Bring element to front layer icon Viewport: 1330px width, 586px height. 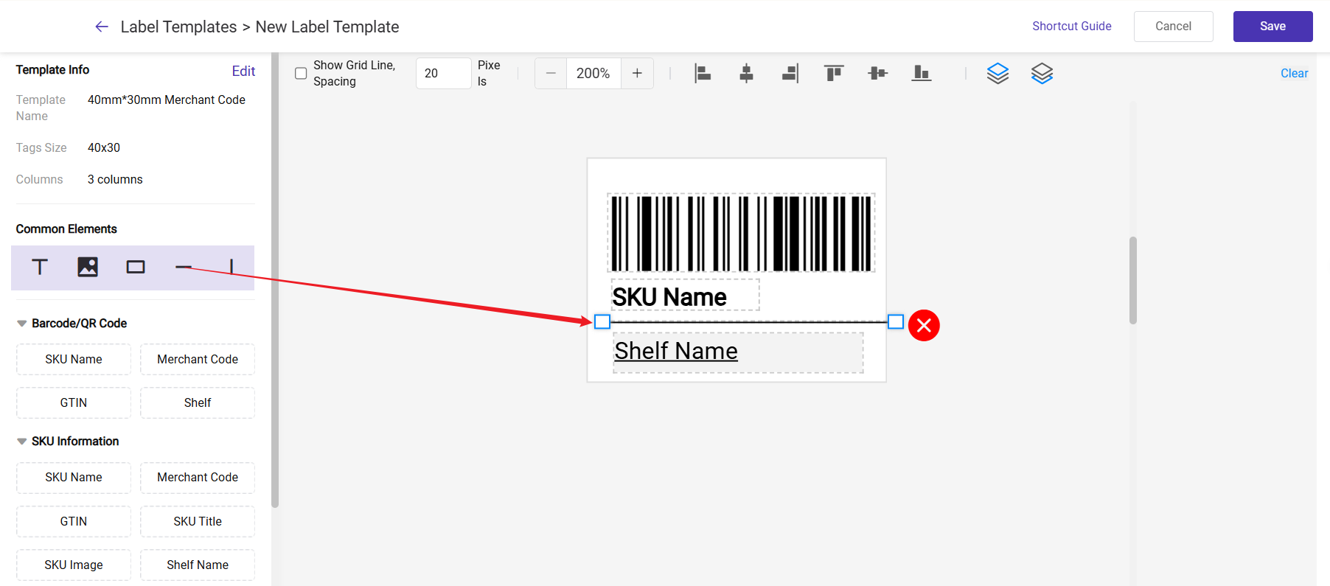coord(998,73)
